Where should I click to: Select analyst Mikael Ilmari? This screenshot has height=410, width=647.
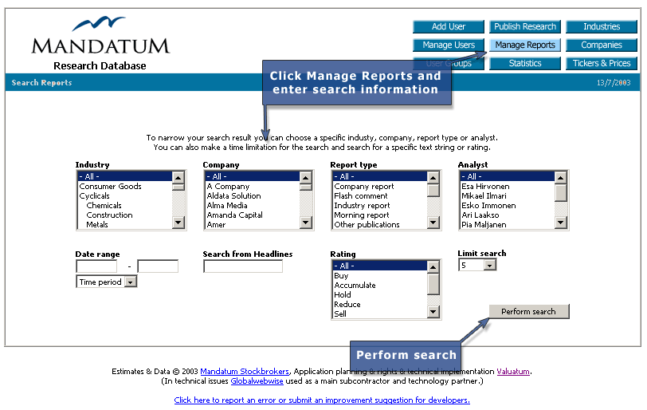[x=508, y=195]
